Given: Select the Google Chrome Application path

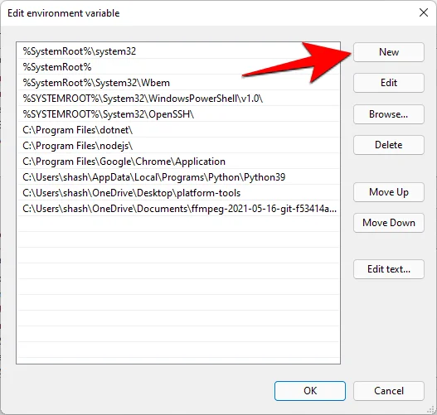Looking at the screenshot, I should coord(178,162).
